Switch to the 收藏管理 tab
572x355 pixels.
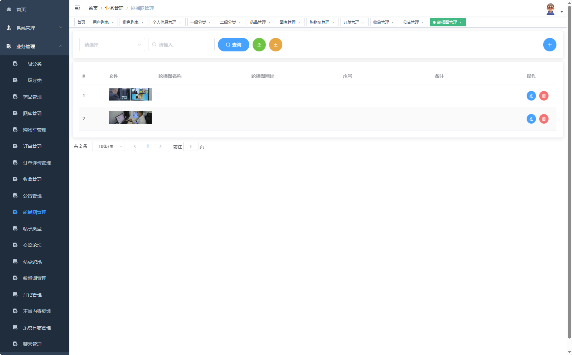382,22
